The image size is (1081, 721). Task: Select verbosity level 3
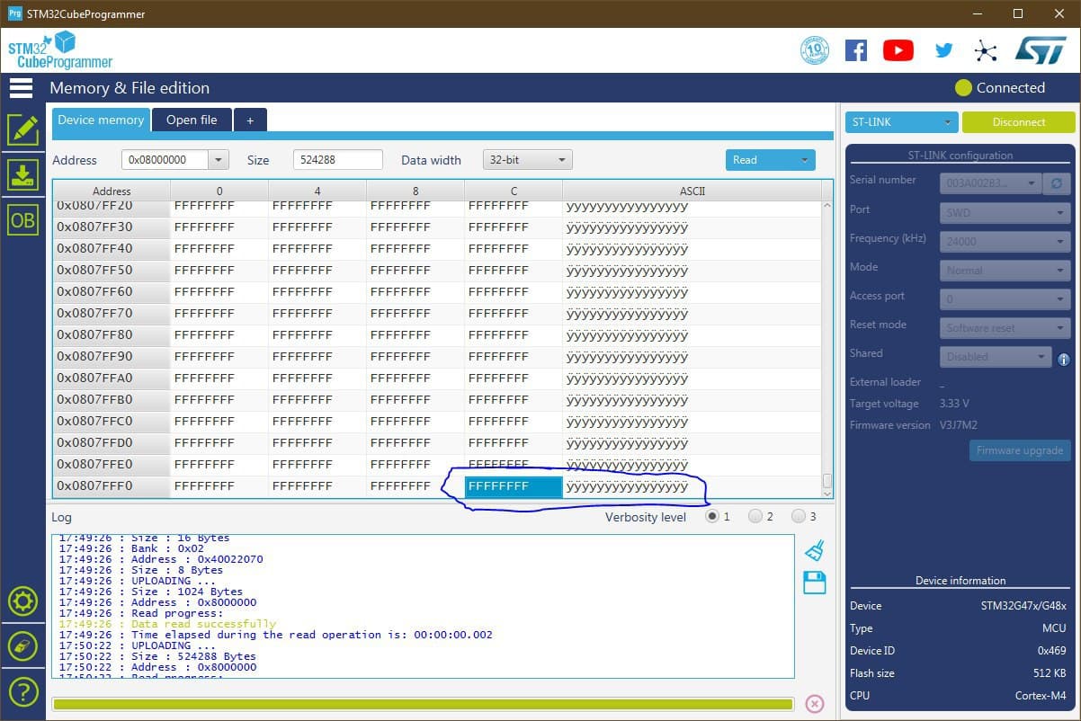pos(799,516)
